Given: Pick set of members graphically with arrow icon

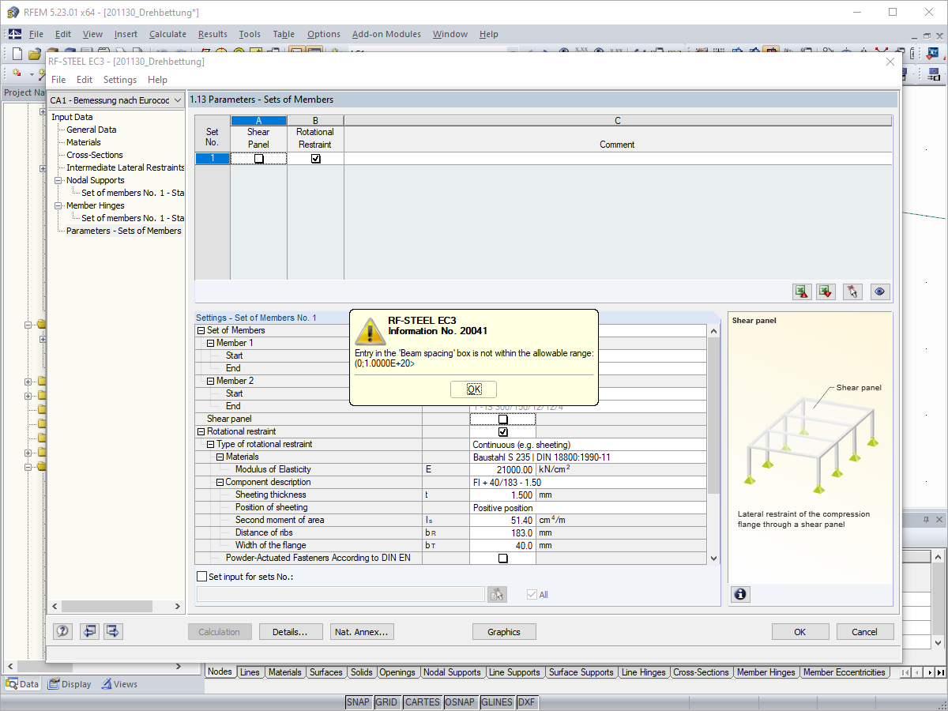Looking at the screenshot, I should coord(852,292).
